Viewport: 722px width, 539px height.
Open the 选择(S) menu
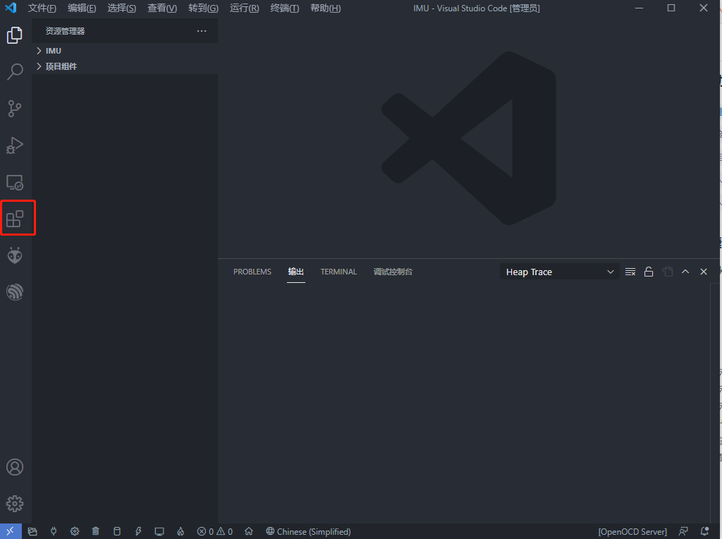pyautogui.click(x=121, y=8)
